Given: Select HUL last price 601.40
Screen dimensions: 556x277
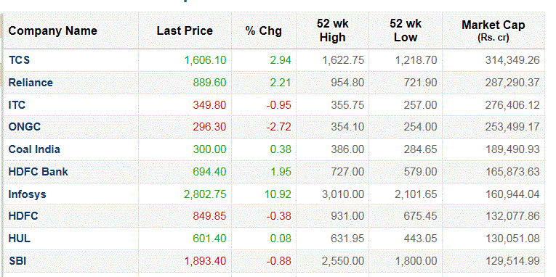Looking at the screenshot, I should pos(209,239).
